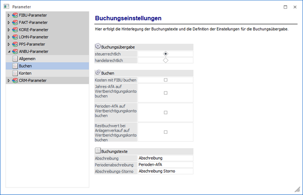Click the Abschreibung text field

coord(165,158)
